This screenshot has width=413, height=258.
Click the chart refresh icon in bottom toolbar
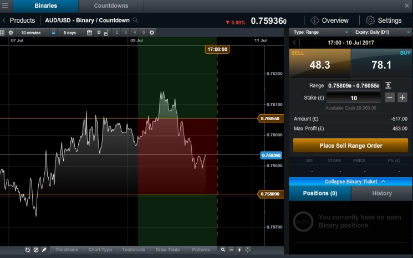(x=28, y=250)
